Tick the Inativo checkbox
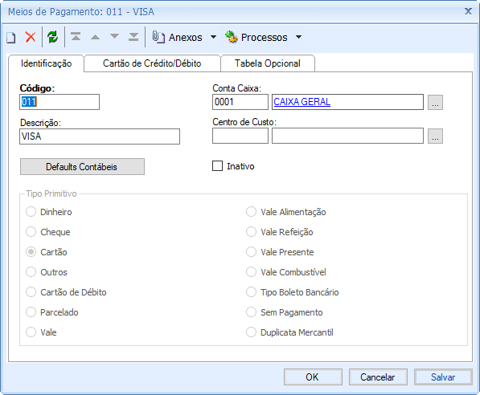 pyautogui.click(x=217, y=166)
